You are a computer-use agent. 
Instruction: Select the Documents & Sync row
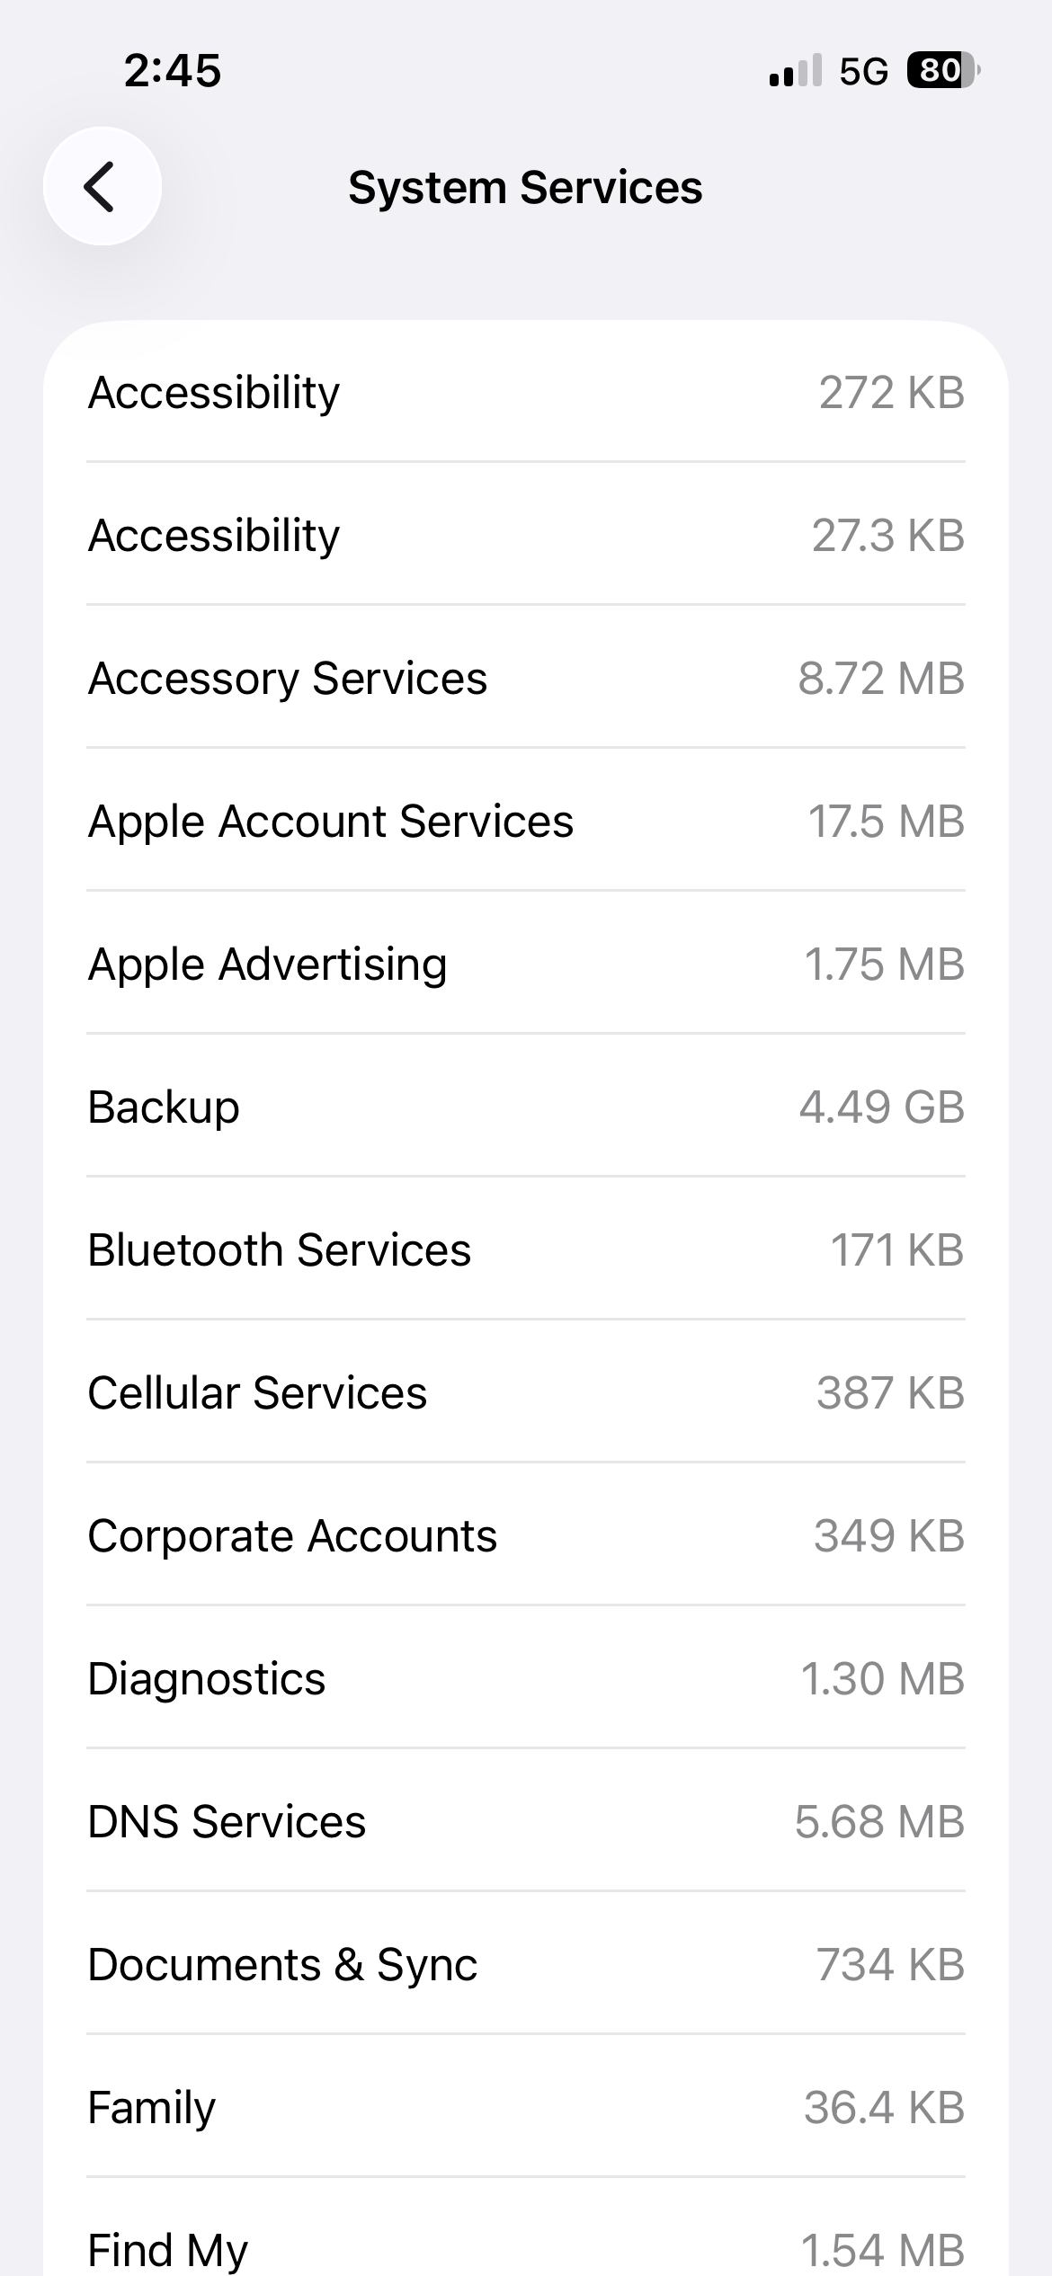click(526, 1964)
